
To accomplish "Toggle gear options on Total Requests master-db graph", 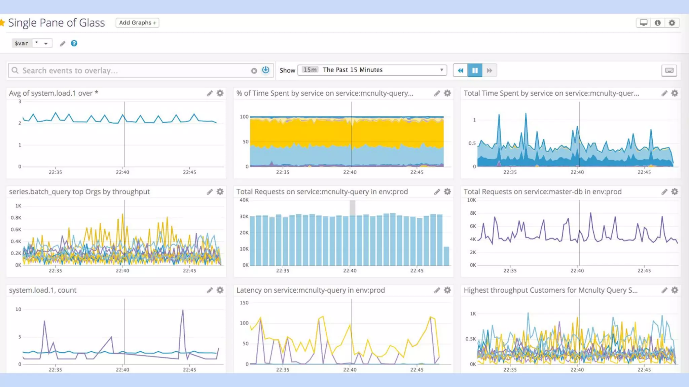I will click(675, 192).
